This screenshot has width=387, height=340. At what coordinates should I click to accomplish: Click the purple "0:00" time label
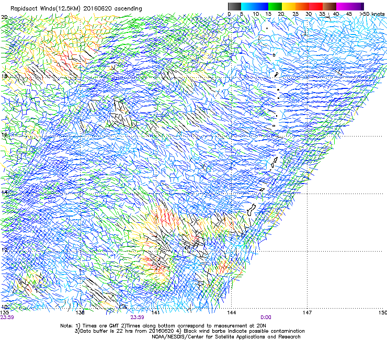[x=266, y=318]
